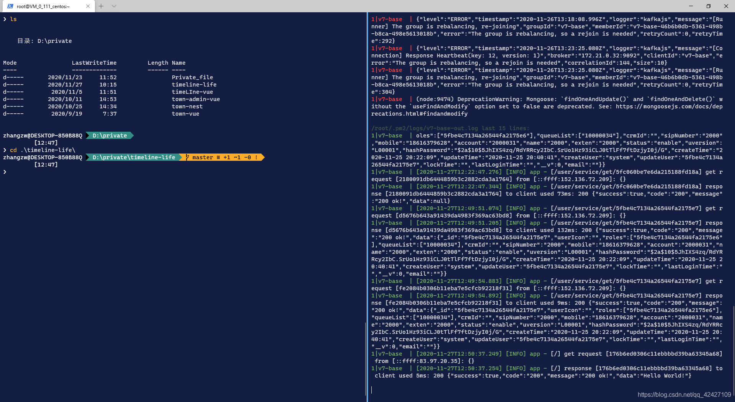The width and height of the screenshot is (735, 402).
Task: Click the timeLIne-vue directory entry
Action: pyautogui.click(x=192, y=92)
